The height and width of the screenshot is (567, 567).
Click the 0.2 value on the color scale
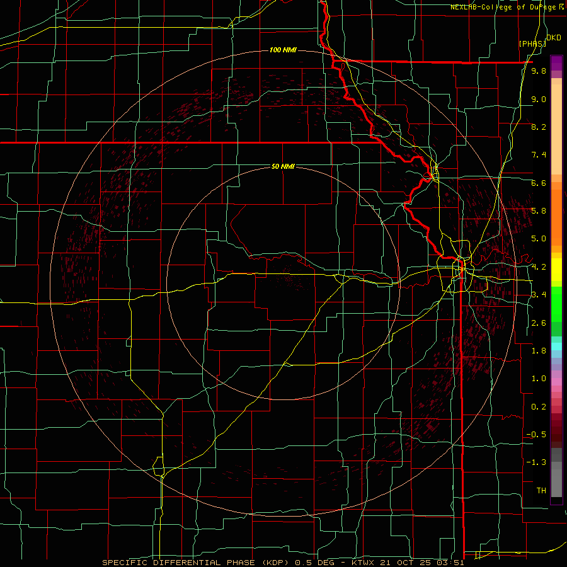pos(539,407)
